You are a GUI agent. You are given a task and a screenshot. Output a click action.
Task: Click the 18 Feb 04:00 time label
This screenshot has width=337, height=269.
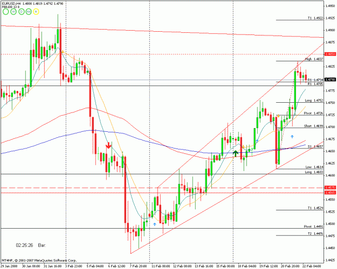(x=247, y=266)
